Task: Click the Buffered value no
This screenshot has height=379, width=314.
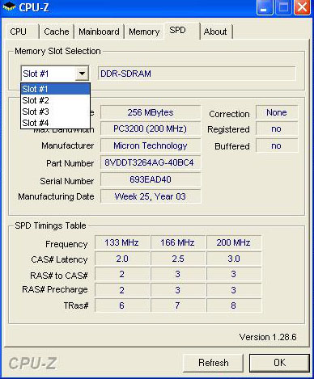Action: pos(277,145)
